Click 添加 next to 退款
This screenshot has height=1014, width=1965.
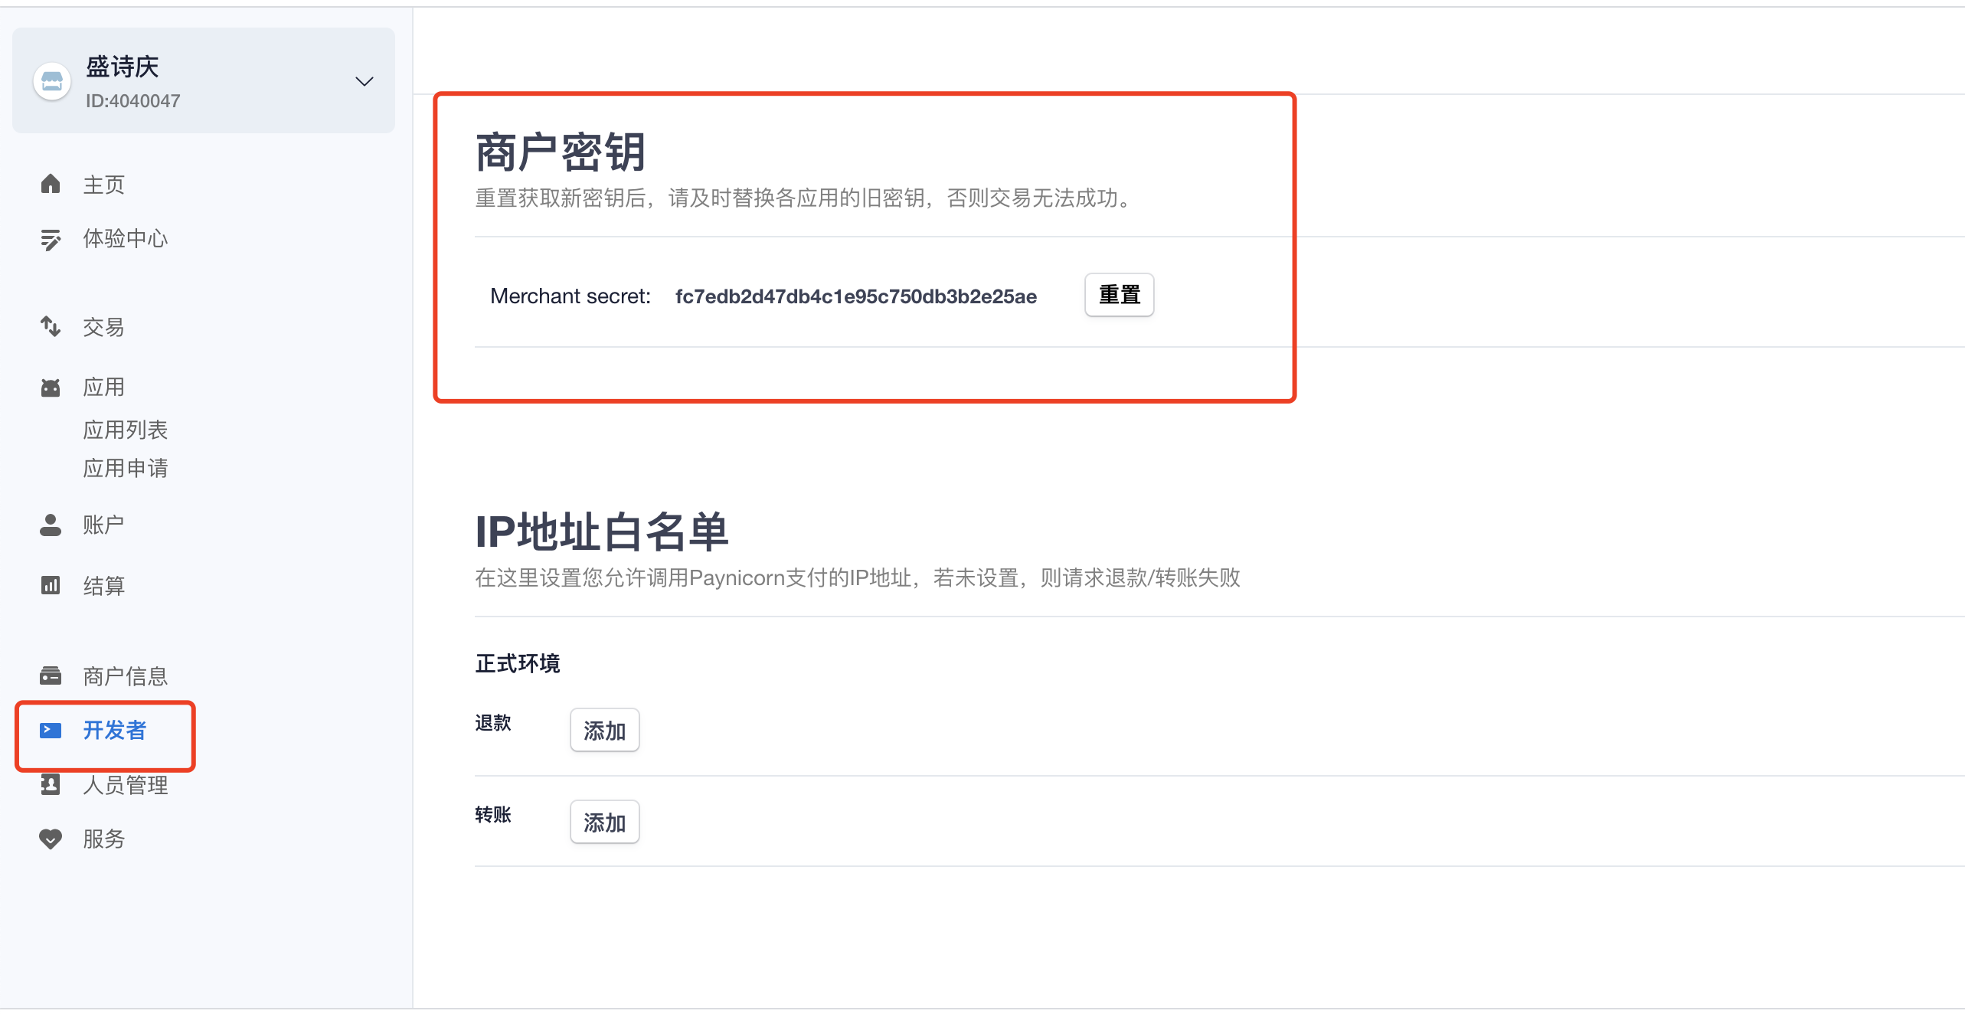604,730
